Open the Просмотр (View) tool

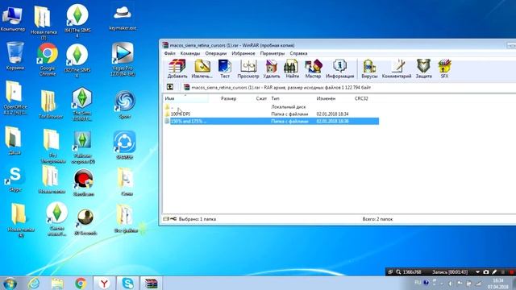(248, 68)
